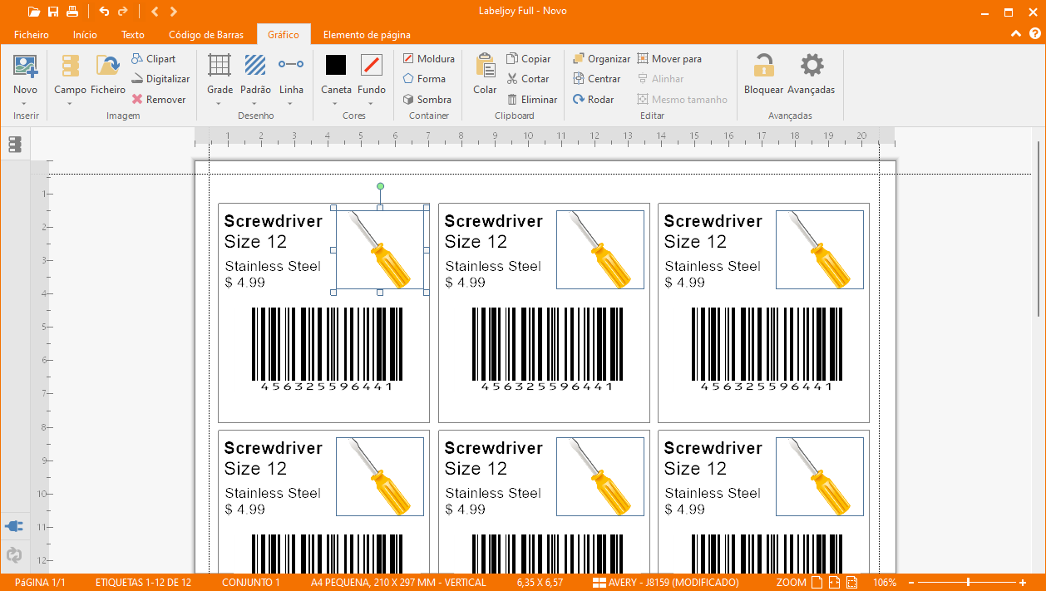Viewport: 1046px width, 591px height.
Task: Open the Padrão pattern dropdown
Action: [x=255, y=80]
